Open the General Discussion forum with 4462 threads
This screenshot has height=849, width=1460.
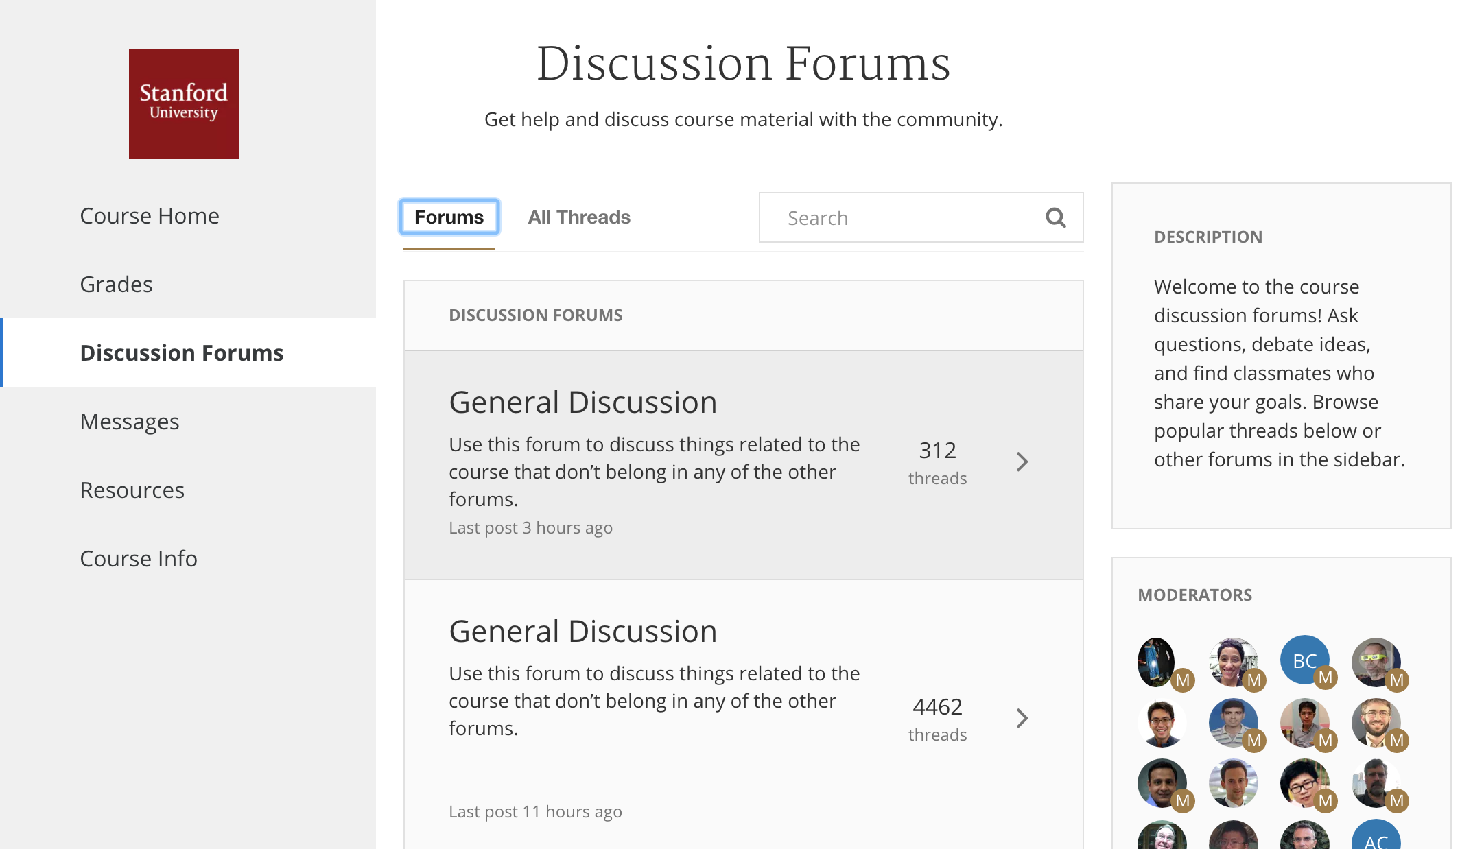pos(582,632)
